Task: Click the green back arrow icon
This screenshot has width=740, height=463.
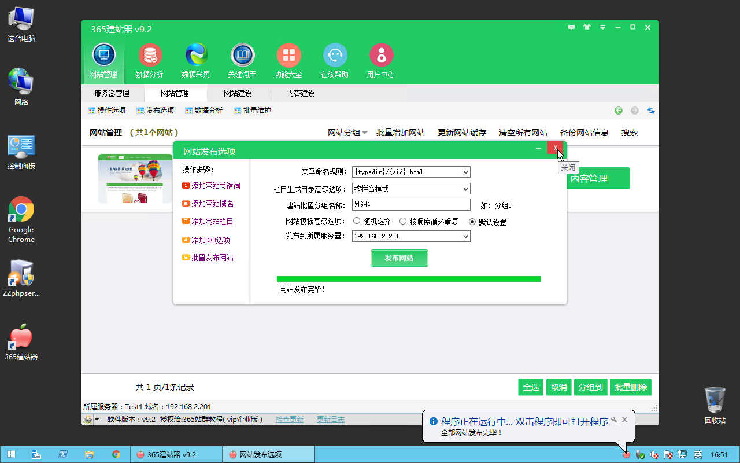Action: [619, 111]
